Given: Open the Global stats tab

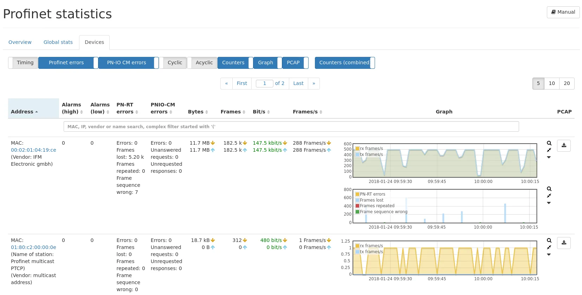Looking at the screenshot, I should coord(58,42).
